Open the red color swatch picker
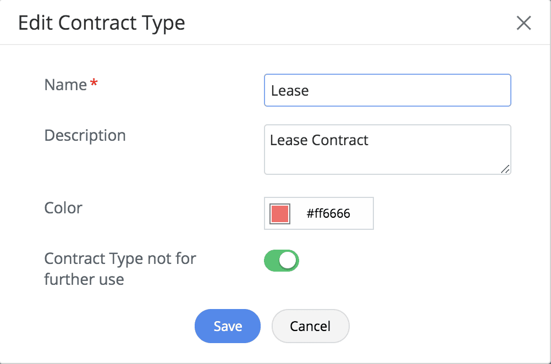The height and width of the screenshot is (364, 551). coord(280,214)
